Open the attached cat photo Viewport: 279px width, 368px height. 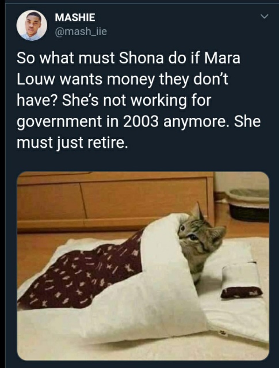click(143, 266)
